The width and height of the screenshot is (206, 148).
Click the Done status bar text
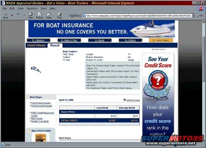pyautogui.click(x=8, y=145)
